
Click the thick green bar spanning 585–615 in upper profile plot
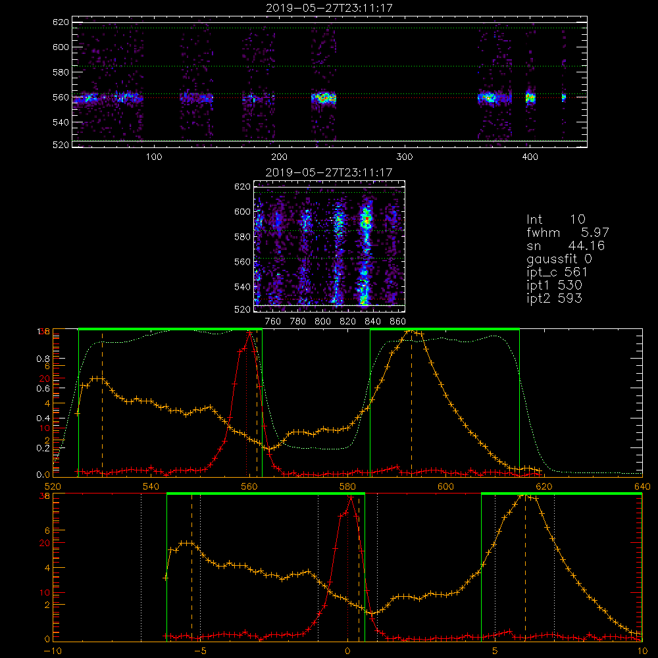tap(445, 330)
